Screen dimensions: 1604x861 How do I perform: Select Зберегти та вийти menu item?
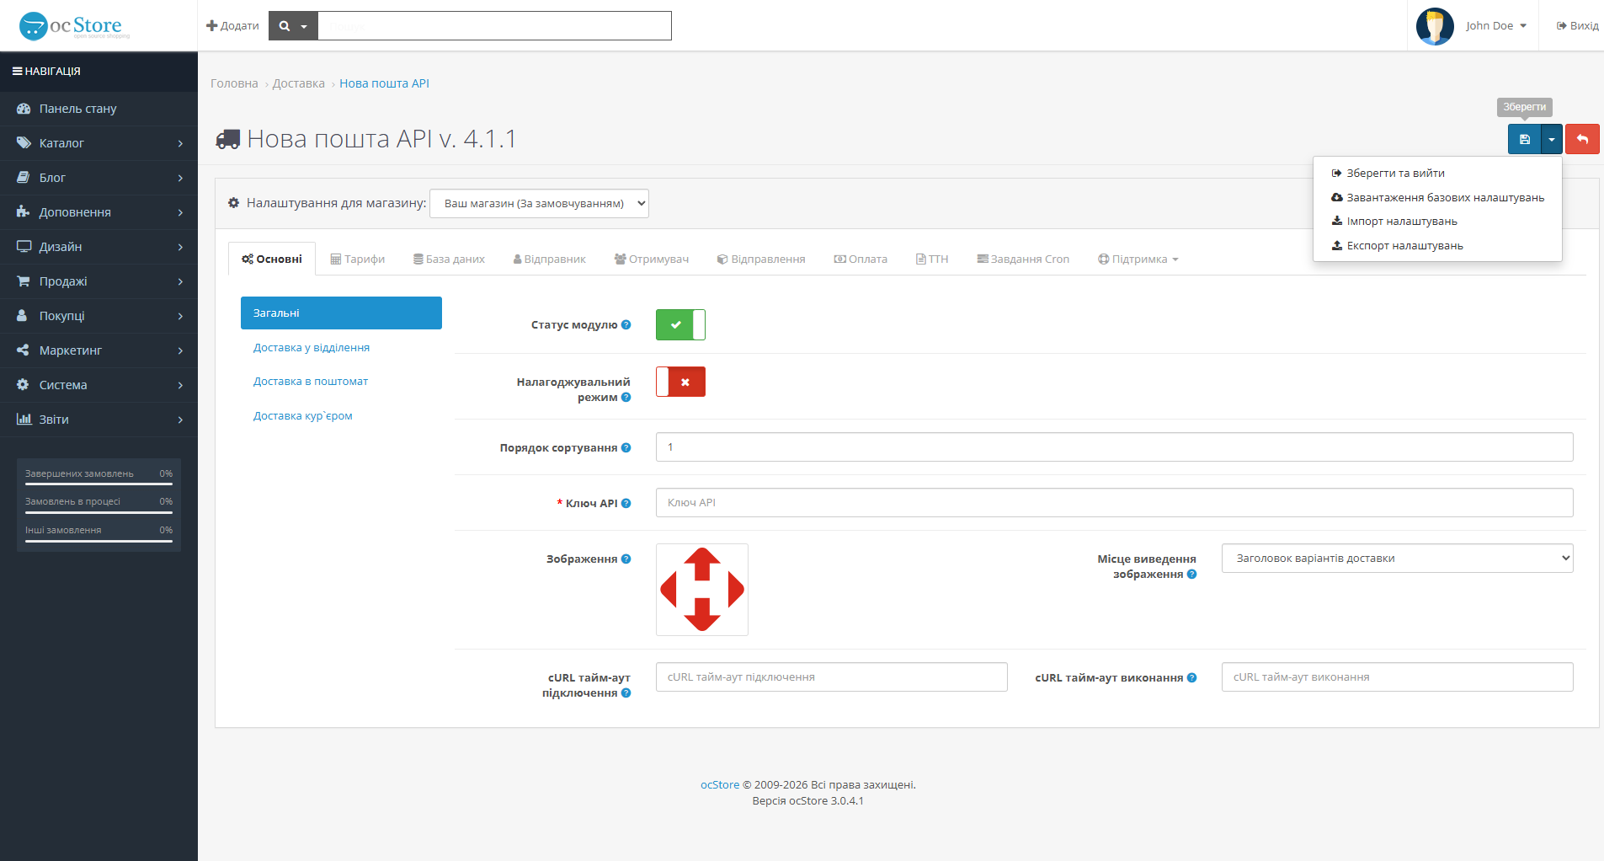pos(1437,173)
